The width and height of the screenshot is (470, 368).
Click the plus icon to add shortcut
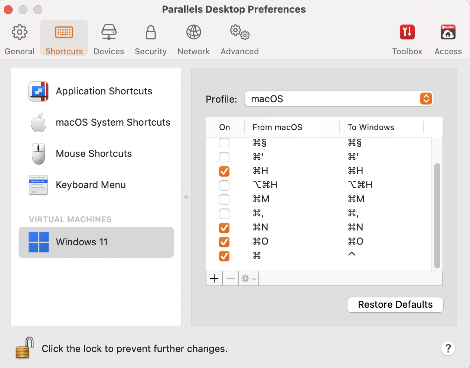tap(214, 278)
